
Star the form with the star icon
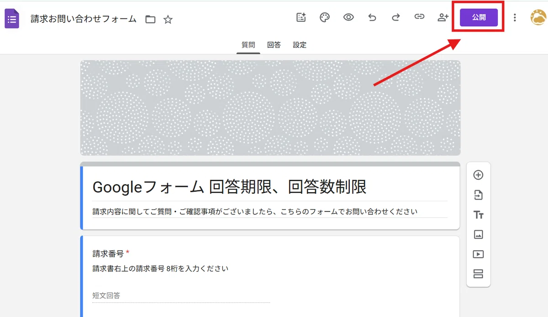click(x=168, y=19)
